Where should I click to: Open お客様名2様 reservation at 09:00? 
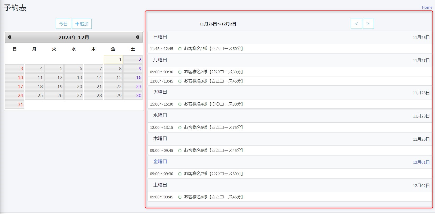(x=213, y=72)
